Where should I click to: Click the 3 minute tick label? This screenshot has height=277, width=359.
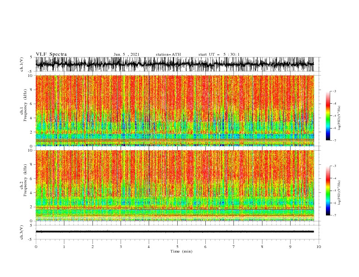point(121,247)
